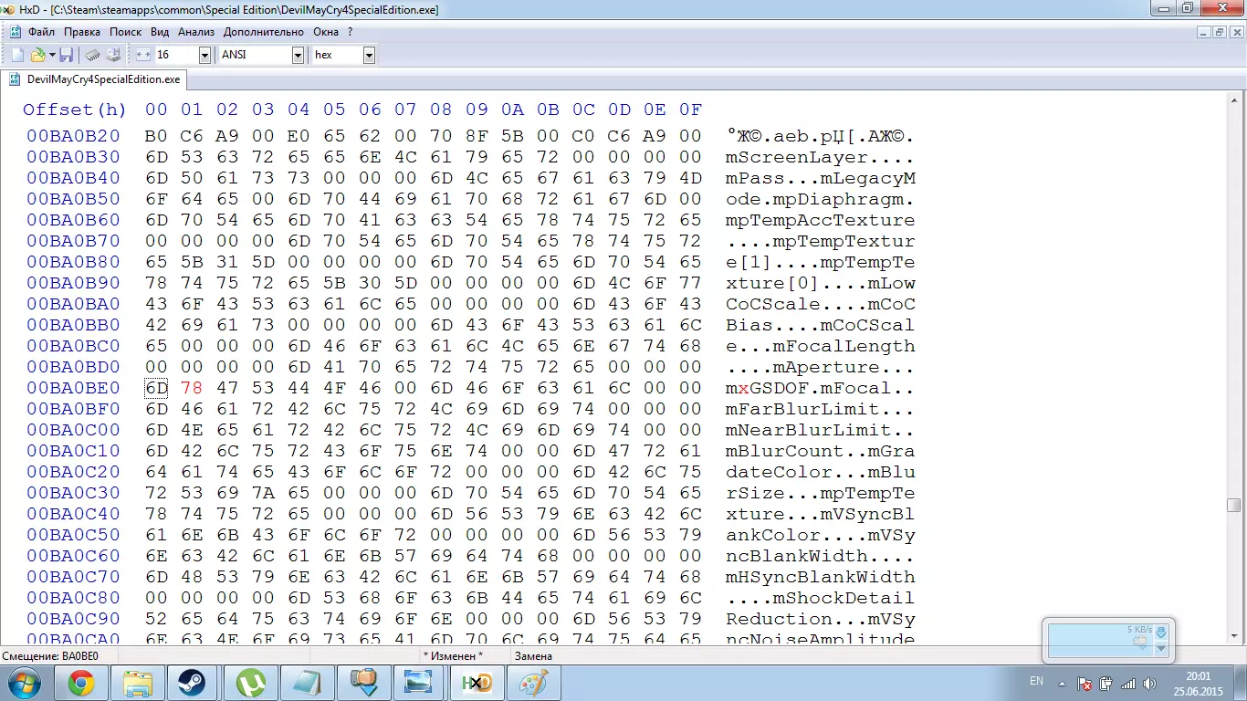This screenshot has width=1247, height=701.
Task: Click offset row 00BA0BE0
Action: coord(73,389)
